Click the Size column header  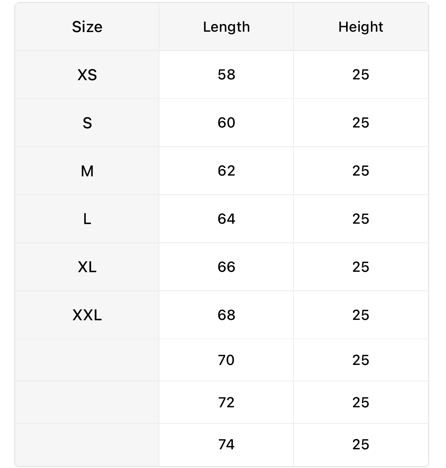87,27
